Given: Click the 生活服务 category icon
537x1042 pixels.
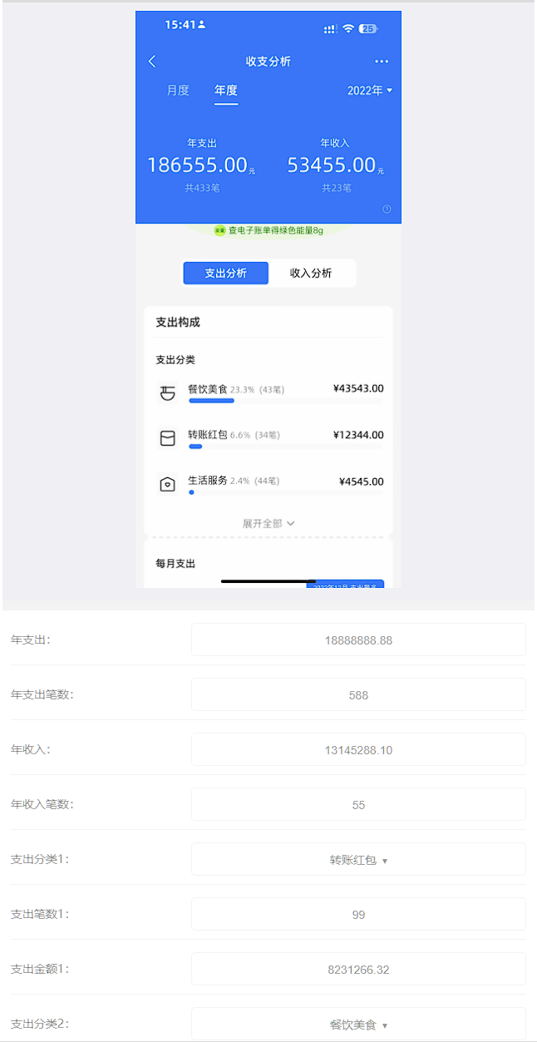Looking at the screenshot, I should pyautogui.click(x=167, y=485).
